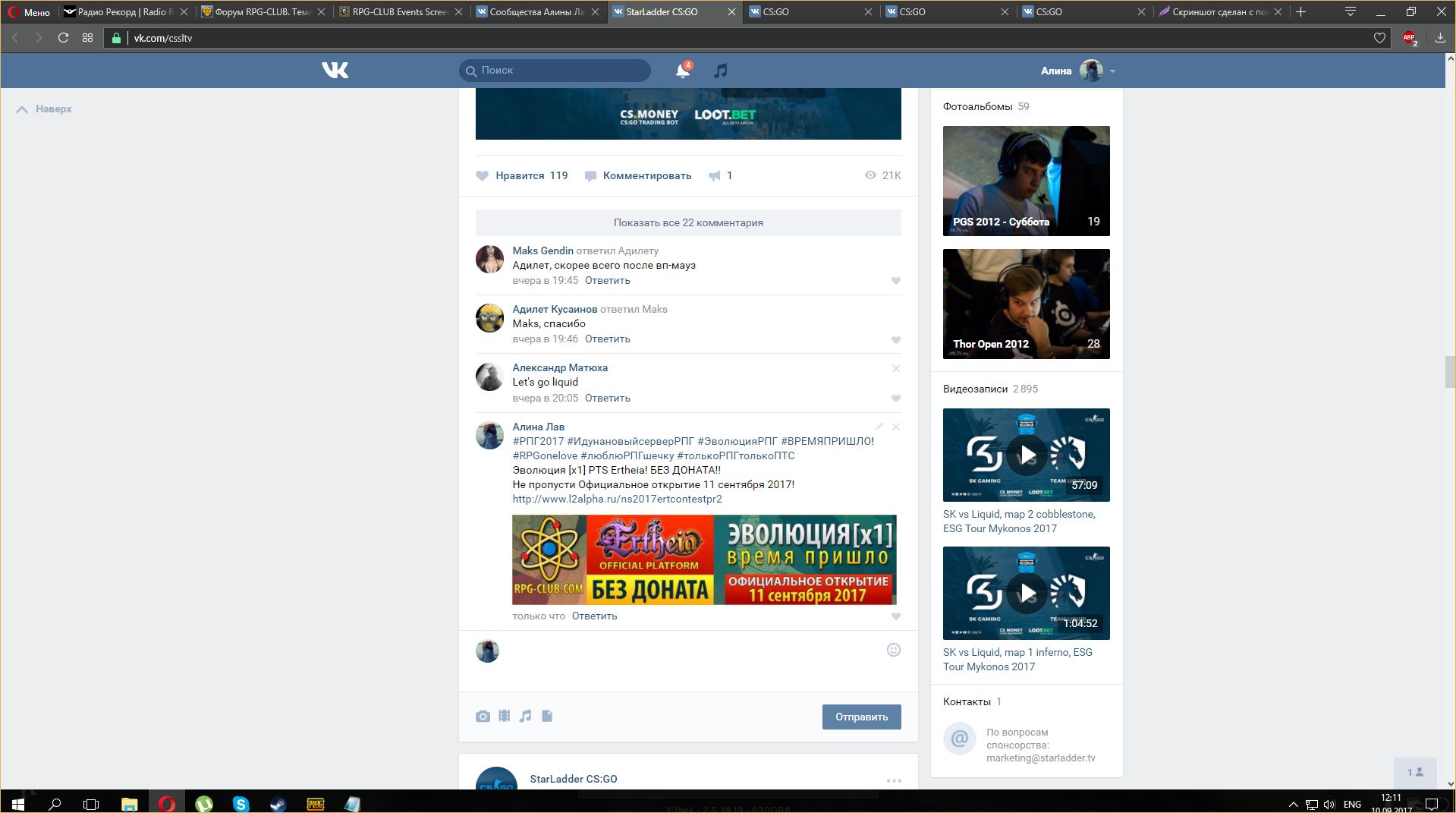Reply to Maks Gendin's comment

point(607,280)
